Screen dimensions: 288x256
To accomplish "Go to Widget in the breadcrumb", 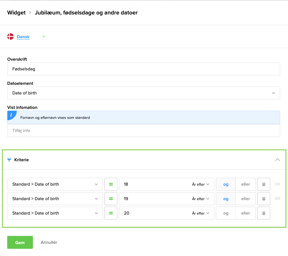I will (16, 13).
